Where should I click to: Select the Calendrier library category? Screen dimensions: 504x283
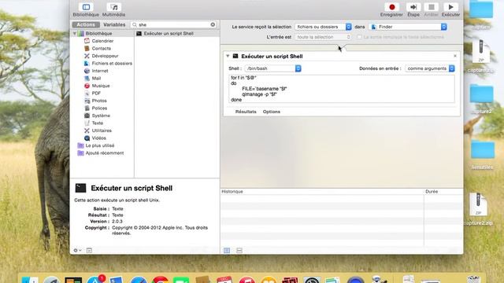pyautogui.click(x=102, y=41)
